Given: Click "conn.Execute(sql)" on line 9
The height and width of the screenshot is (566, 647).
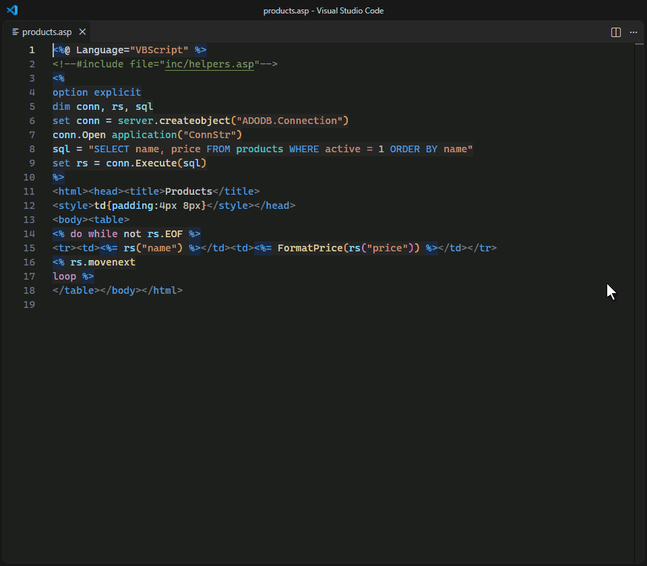Looking at the screenshot, I should [x=156, y=163].
